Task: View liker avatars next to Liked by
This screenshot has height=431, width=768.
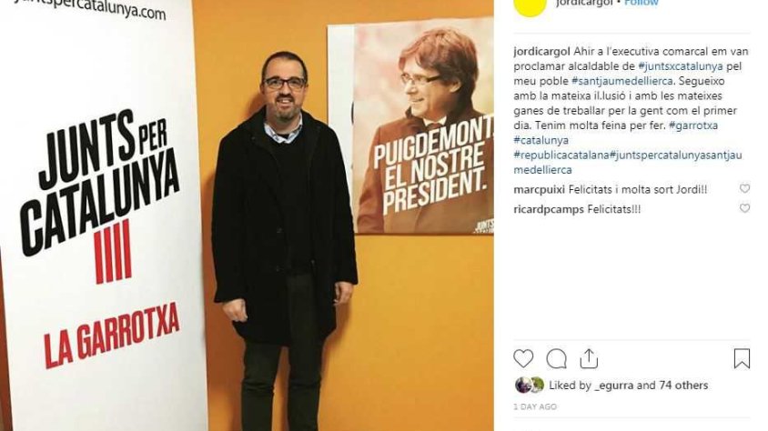Action: pyautogui.click(x=530, y=385)
